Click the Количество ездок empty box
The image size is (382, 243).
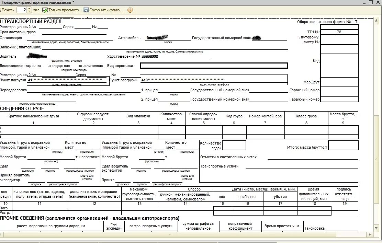(x=234, y=146)
